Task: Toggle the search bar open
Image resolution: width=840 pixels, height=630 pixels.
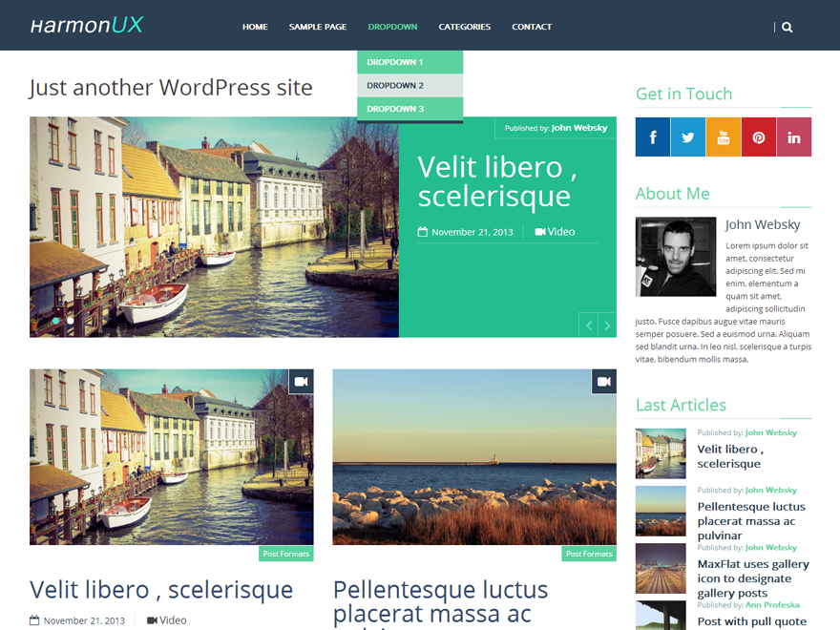Action: (x=787, y=27)
